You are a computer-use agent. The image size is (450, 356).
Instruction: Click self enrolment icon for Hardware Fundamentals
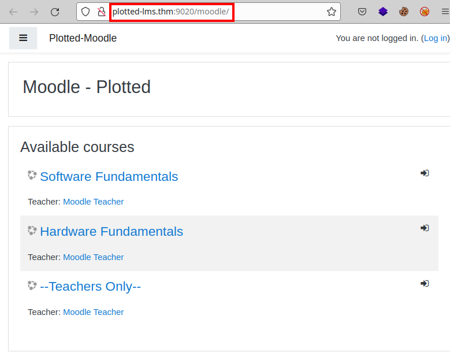tap(425, 228)
